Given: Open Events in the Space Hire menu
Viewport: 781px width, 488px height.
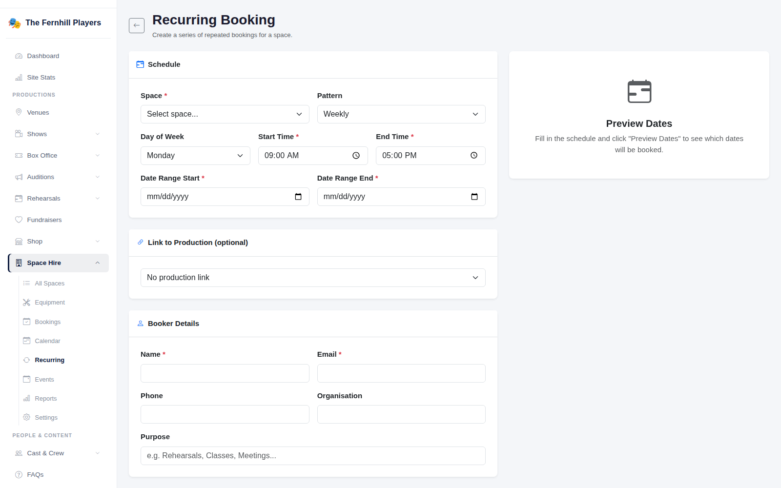Looking at the screenshot, I should tap(44, 380).
